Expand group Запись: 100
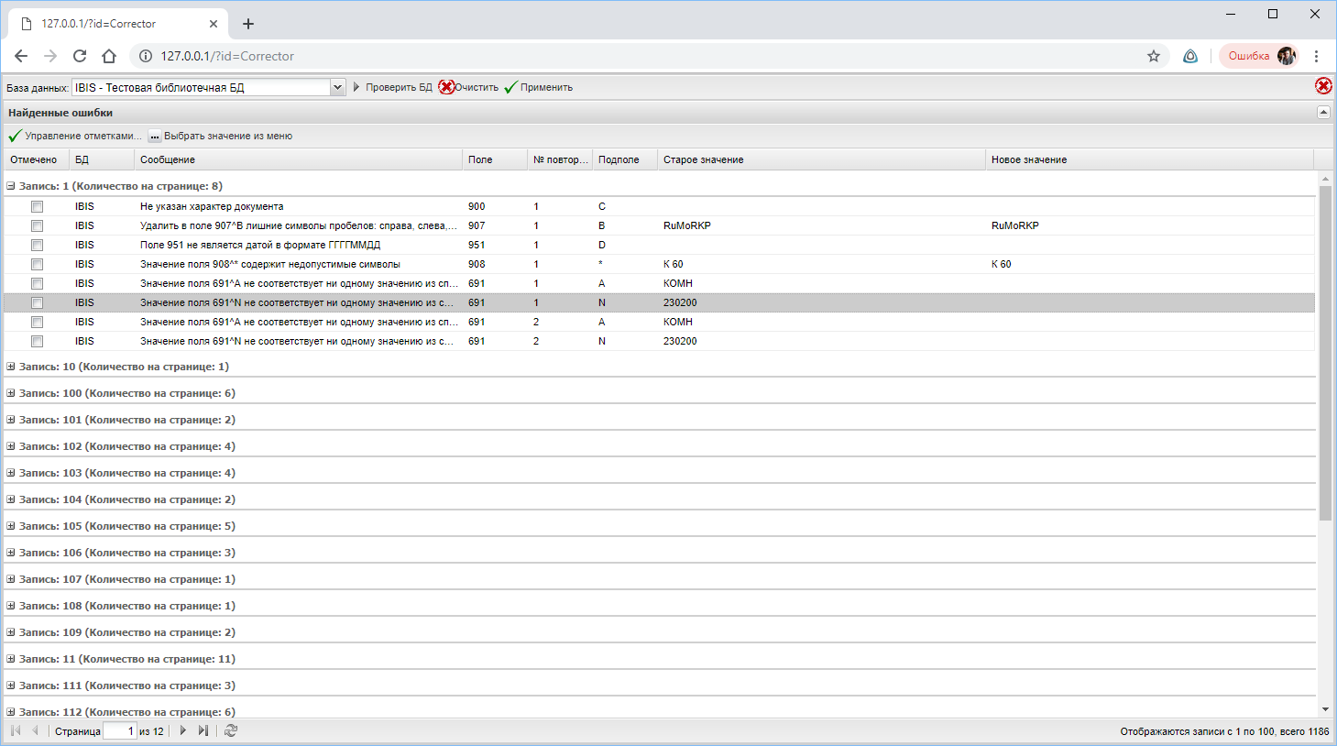1337x746 pixels. pyautogui.click(x=11, y=393)
